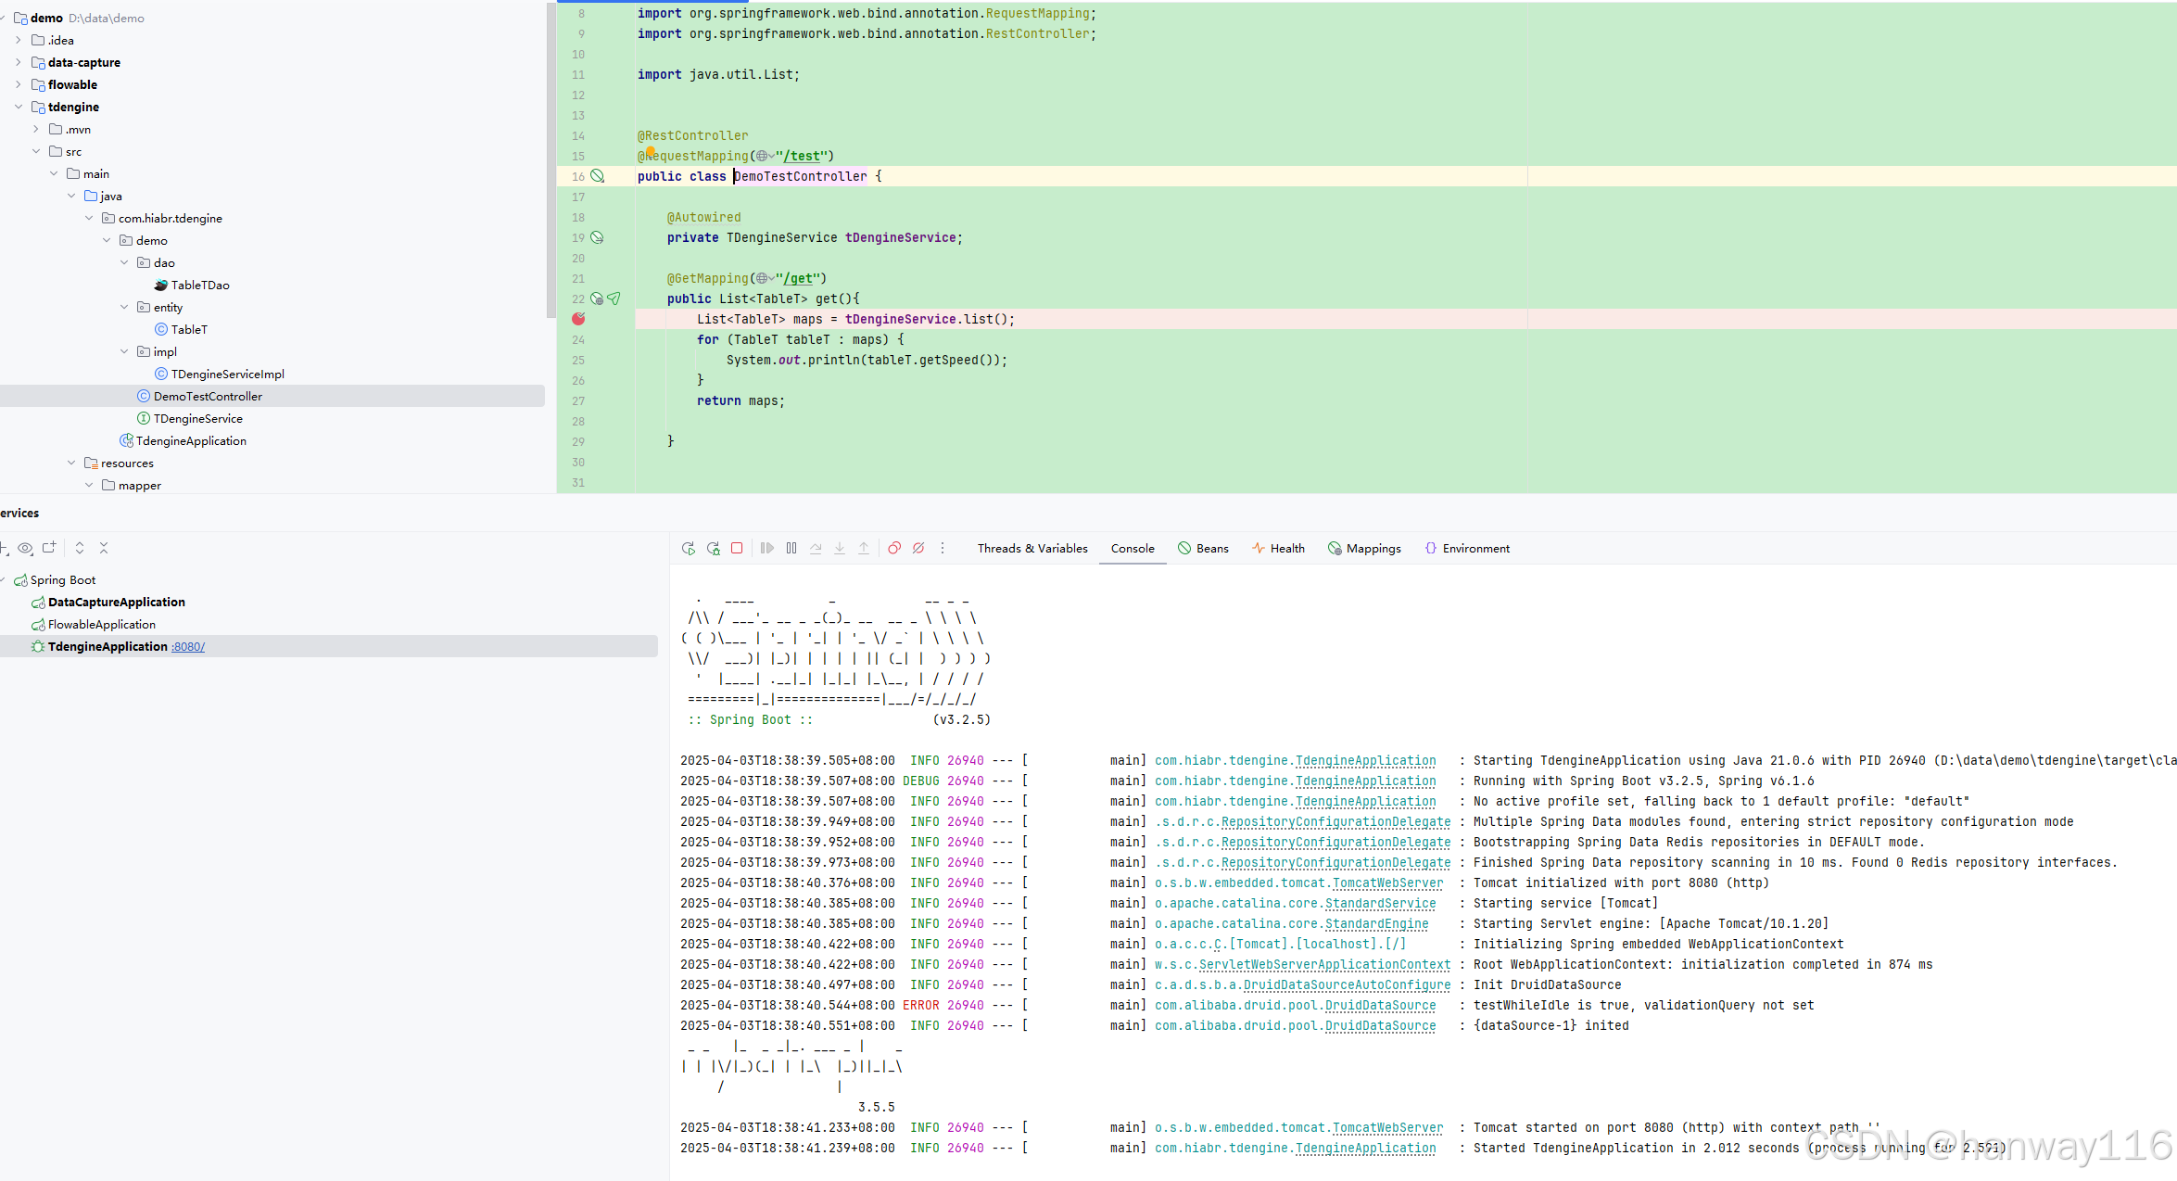Collapse the tdengine module folder

(x=18, y=107)
